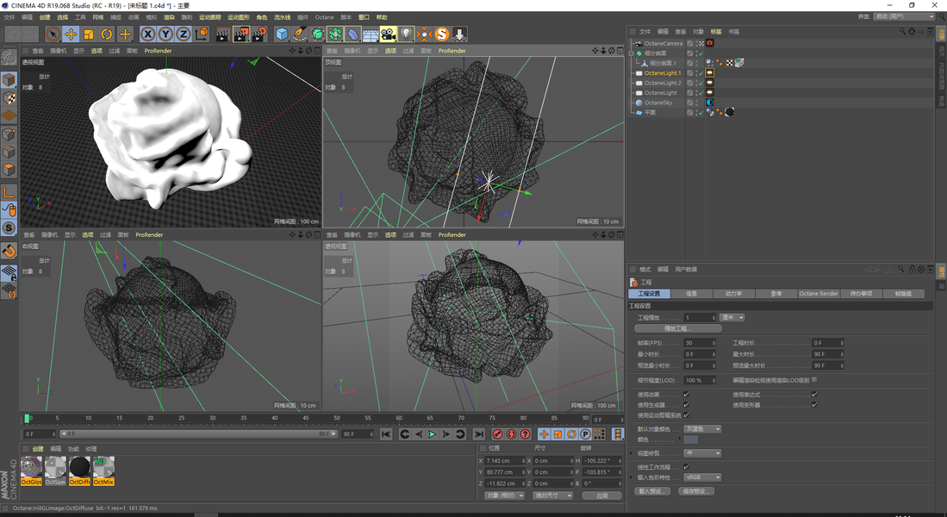Click the blue deformer capsule icon
This screenshot has width=947, height=517.
(352, 34)
